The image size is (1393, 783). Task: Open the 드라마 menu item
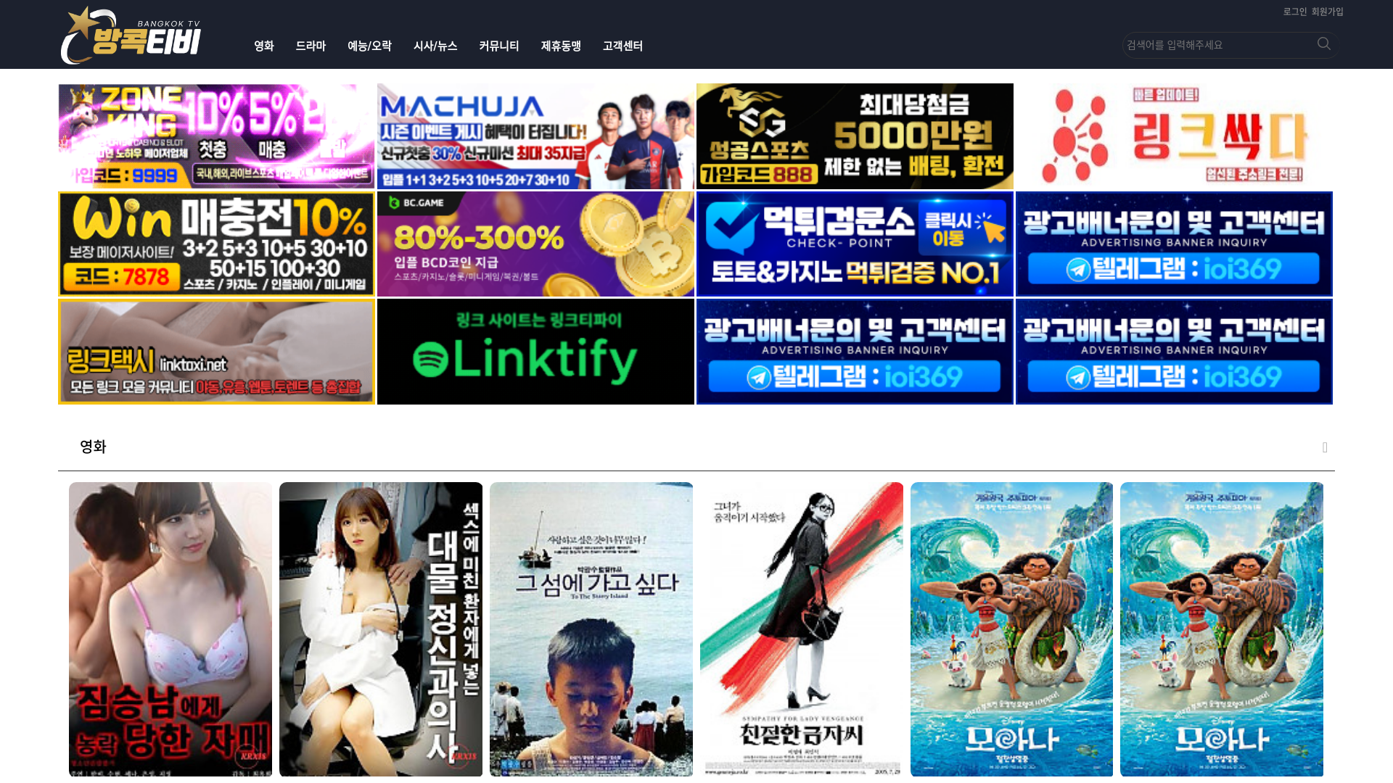(x=311, y=46)
